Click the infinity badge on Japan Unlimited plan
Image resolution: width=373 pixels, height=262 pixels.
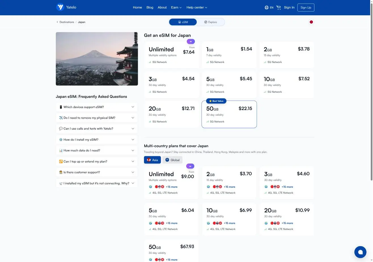pos(191,41)
